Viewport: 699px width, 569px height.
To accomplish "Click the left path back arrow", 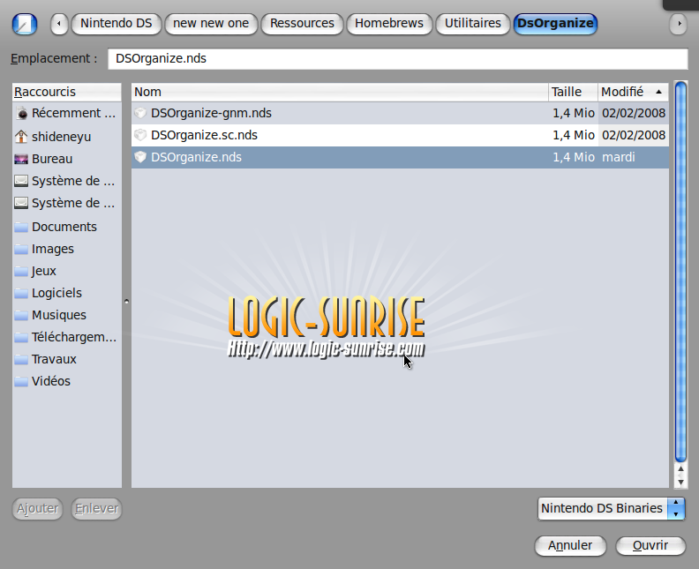I will [59, 24].
